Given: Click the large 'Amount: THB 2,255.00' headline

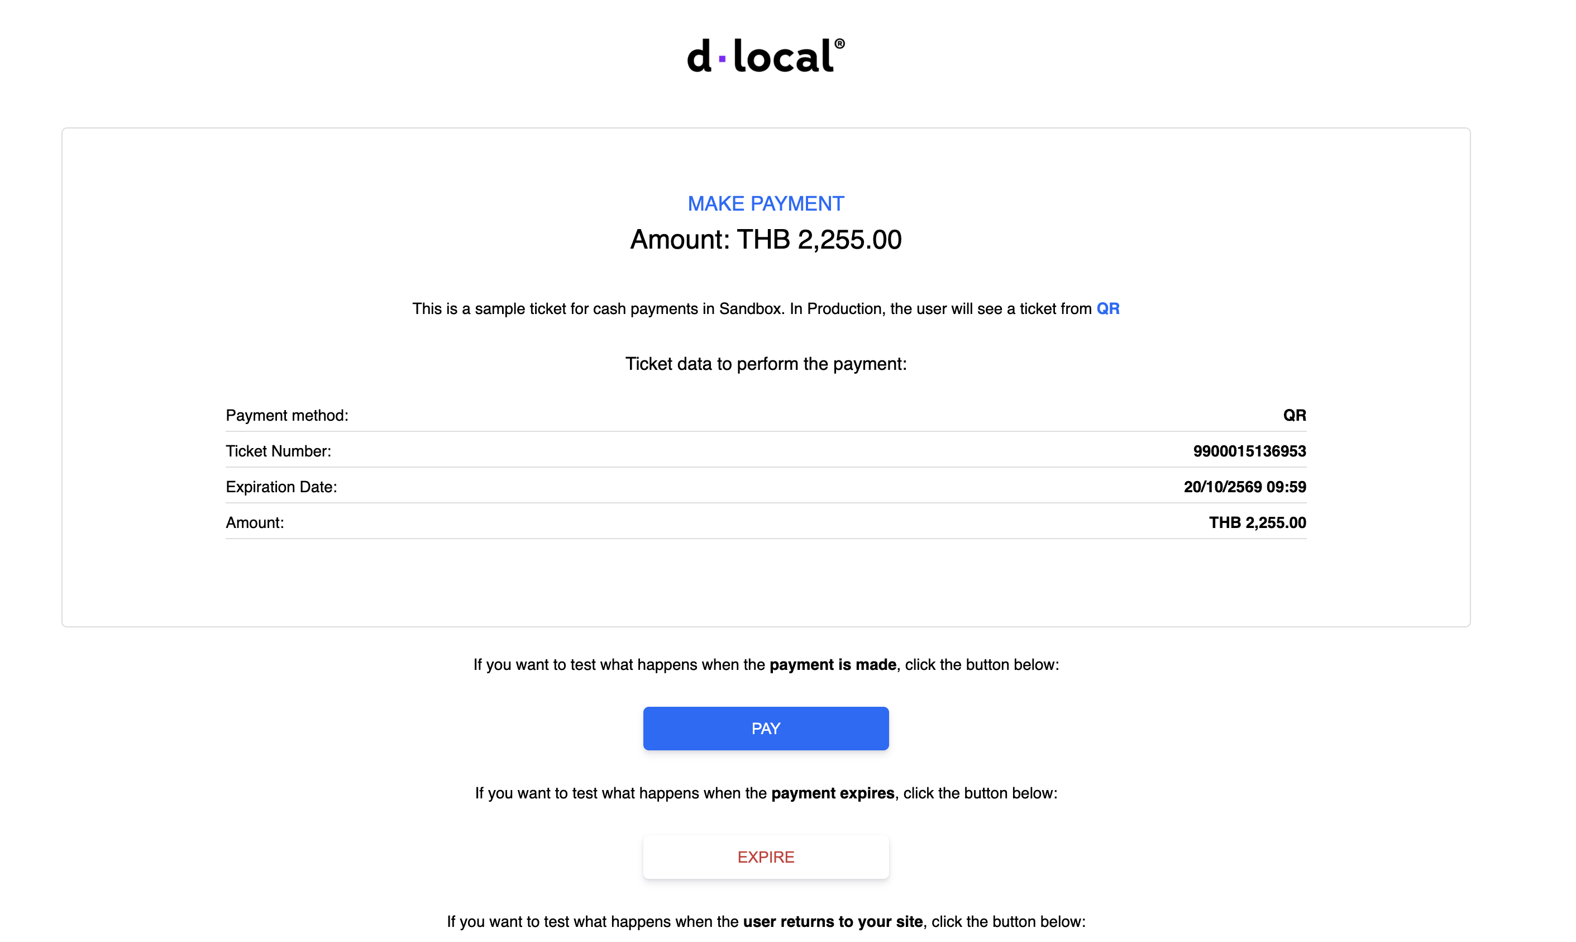Looking at the screenshot, I should (x=766, y=240).
